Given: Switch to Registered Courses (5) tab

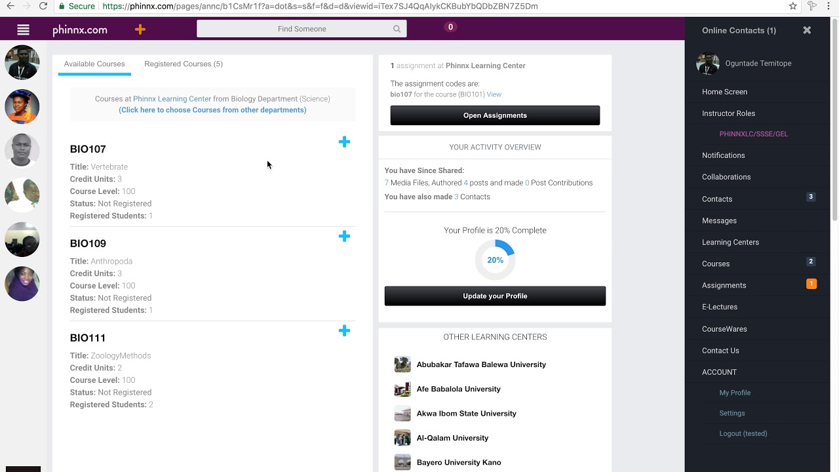Looking at the screenshot, I should point(184,64).
